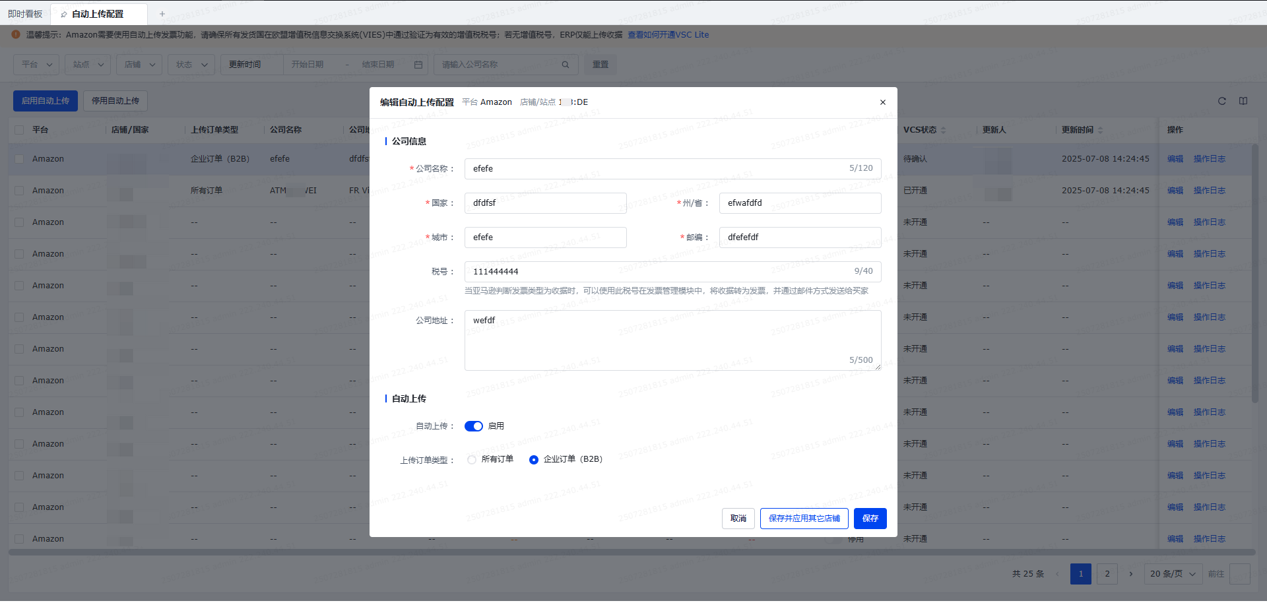Click the table's vertical scrollbar
This screenshot has height=603, width=1267.
1254,273
